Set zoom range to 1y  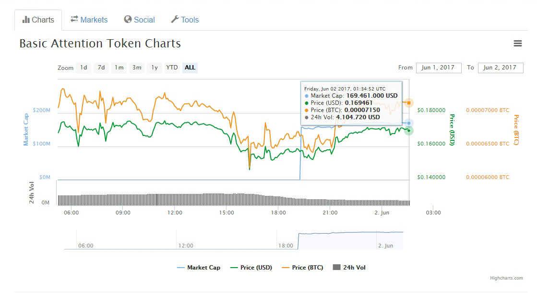coord(155,68)
